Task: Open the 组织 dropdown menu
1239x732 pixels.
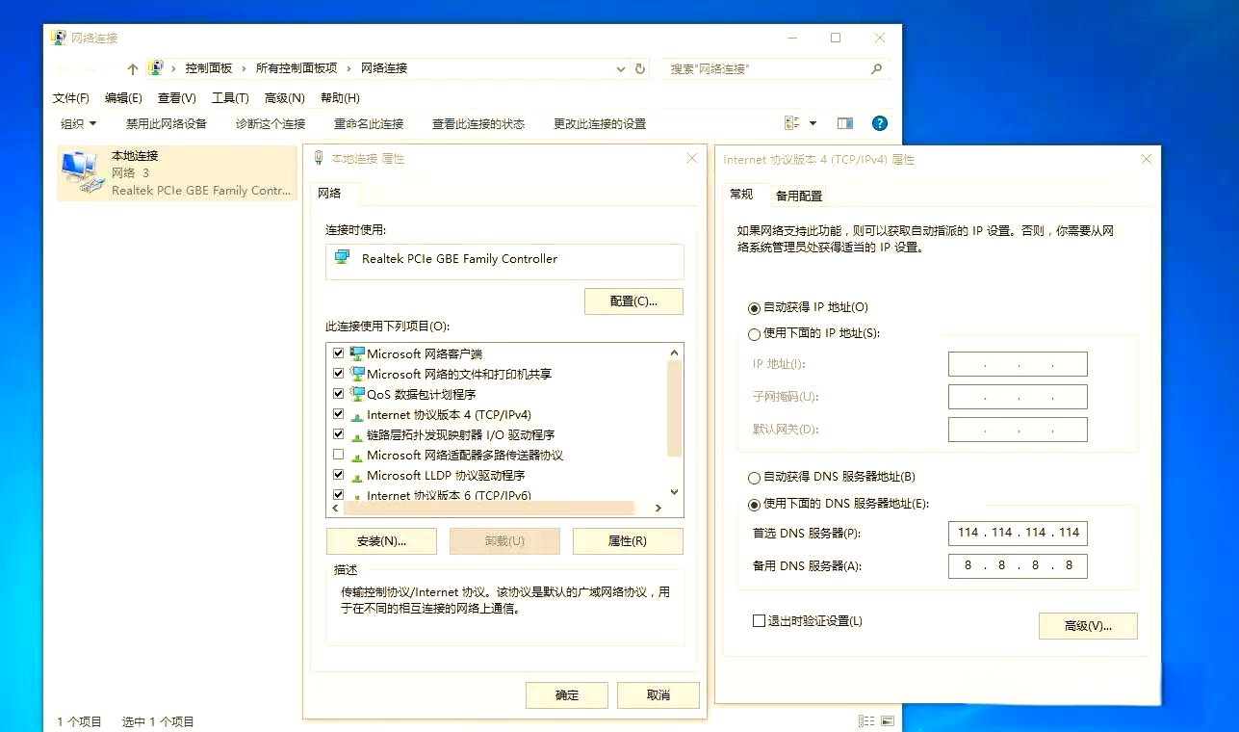Action: [x=74, y=123]
